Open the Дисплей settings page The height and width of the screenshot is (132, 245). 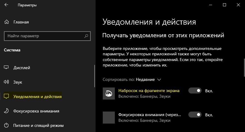(x=22, y=68)
